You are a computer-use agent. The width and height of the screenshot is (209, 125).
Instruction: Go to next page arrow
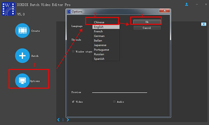[x=68, y=120]
